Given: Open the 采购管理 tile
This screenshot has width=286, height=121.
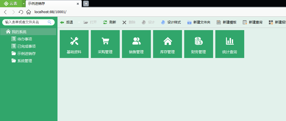Looking at the screenshot, I should point(105,44).
